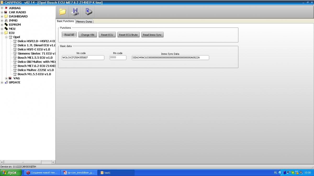
Task: Click Opel icon beside Delco Multec Z22SE
Action: (15, 70)
